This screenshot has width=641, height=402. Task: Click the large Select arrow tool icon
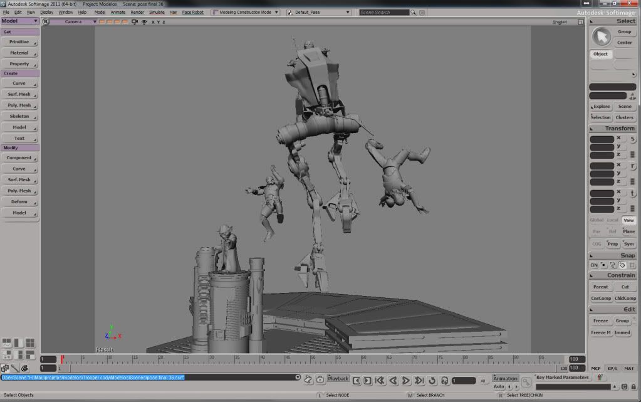point(602,36)
